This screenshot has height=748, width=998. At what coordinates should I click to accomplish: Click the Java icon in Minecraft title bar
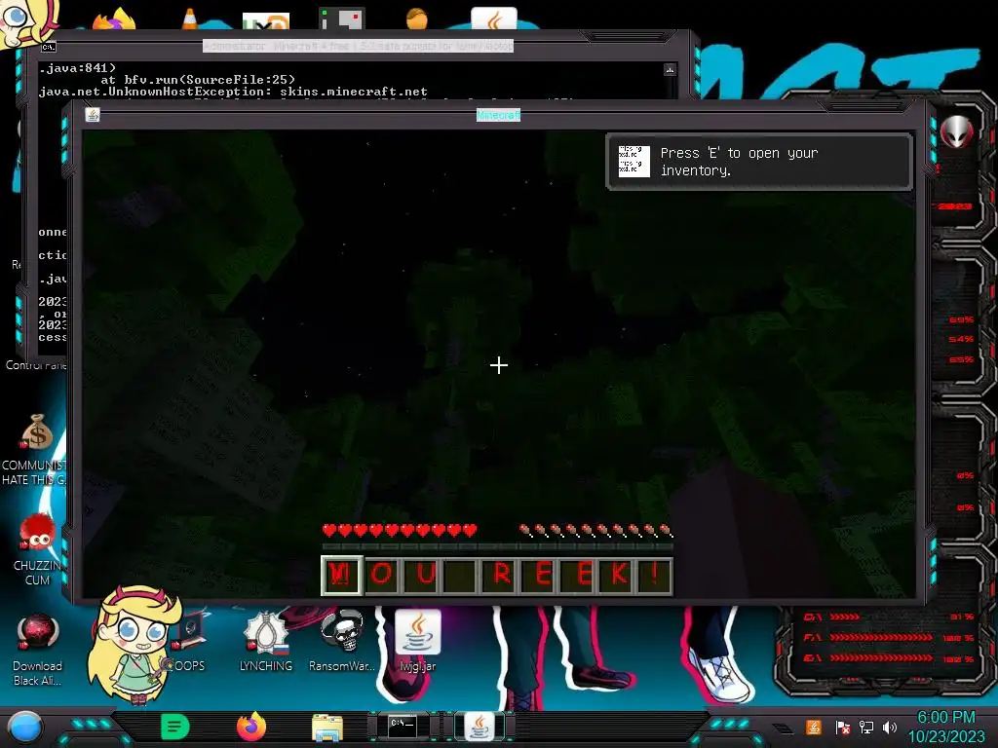click(x=93, y=115)
